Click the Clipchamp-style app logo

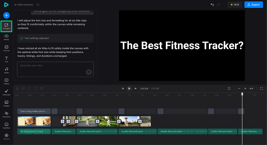(6, 5)
